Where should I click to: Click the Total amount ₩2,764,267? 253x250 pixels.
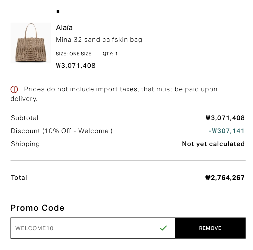pos(225,178)
